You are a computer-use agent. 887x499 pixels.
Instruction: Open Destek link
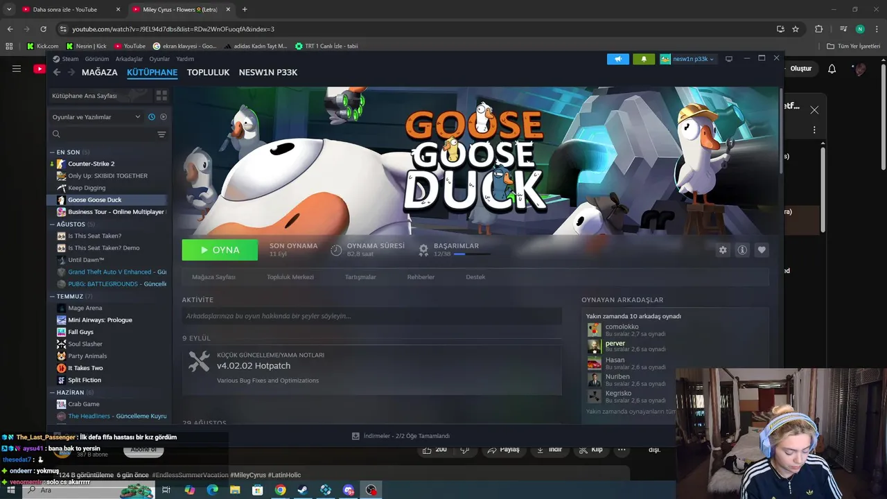click(475, 277)
